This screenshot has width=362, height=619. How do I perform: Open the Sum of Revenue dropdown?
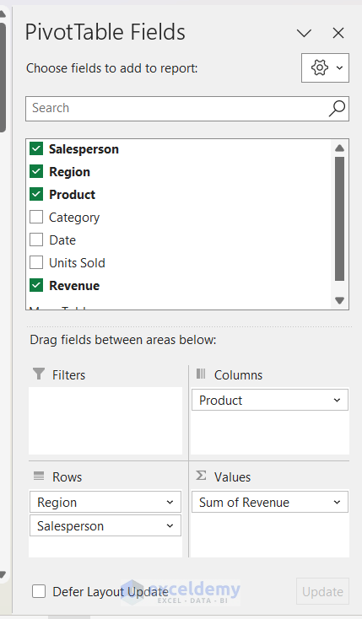[x=337, y=502]
